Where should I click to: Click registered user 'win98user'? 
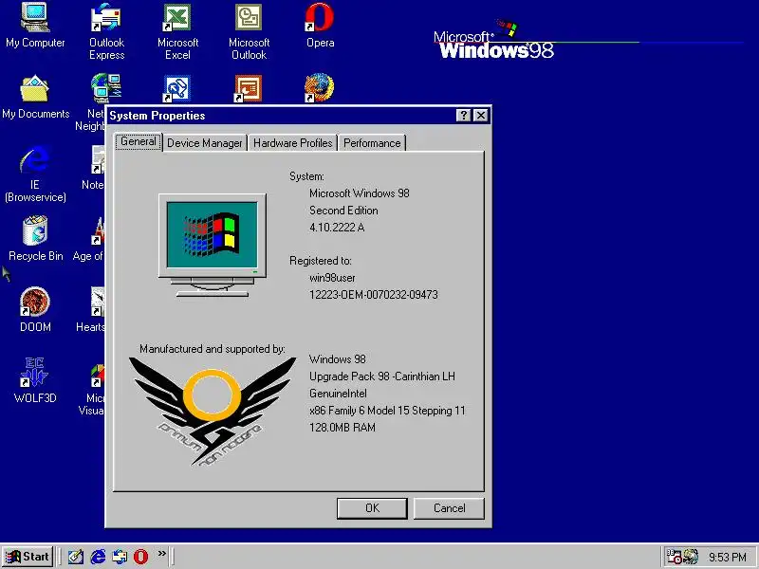click(332, 278)
